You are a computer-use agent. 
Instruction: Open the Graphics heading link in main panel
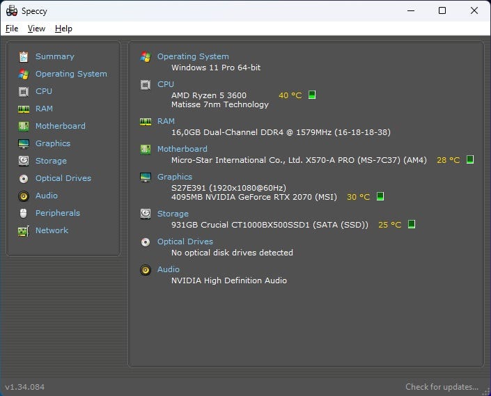pos(175,177)
